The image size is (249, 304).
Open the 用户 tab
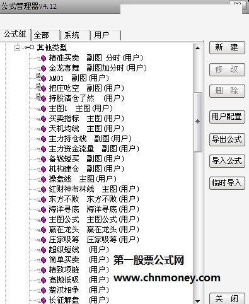pos(106,35)
